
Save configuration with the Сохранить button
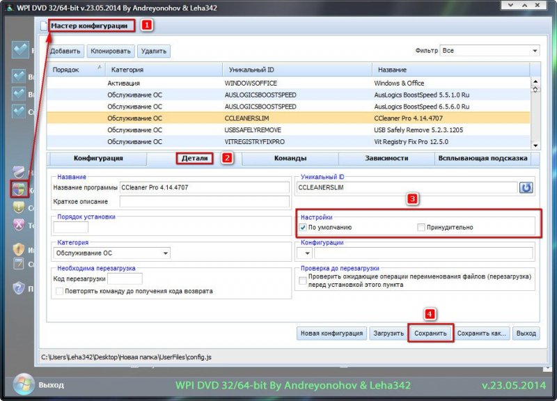coord(430,333)
